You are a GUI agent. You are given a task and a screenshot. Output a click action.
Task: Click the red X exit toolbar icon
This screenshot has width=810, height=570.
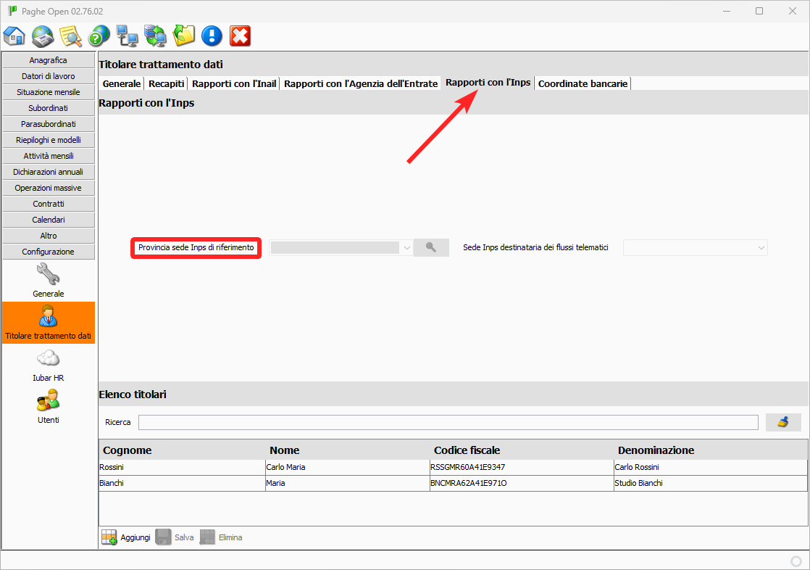point(240,36)
